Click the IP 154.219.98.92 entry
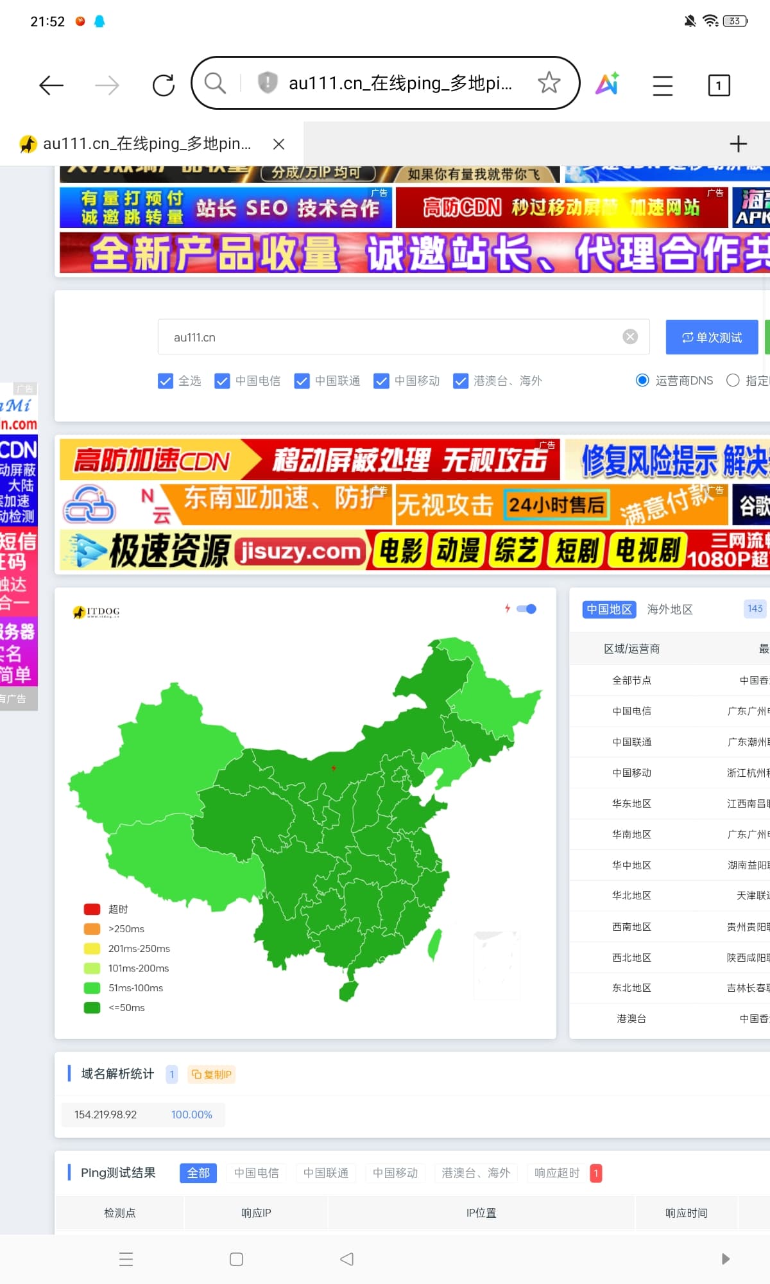This screenshot has width=770, height=1284. click(106, 1115)
